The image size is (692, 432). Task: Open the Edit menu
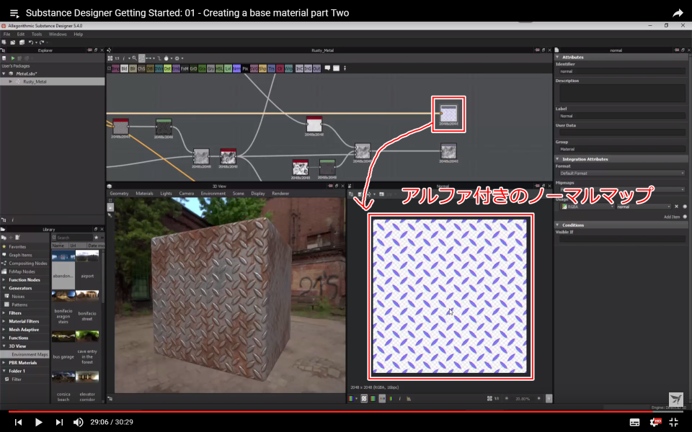tap(21, 34)
